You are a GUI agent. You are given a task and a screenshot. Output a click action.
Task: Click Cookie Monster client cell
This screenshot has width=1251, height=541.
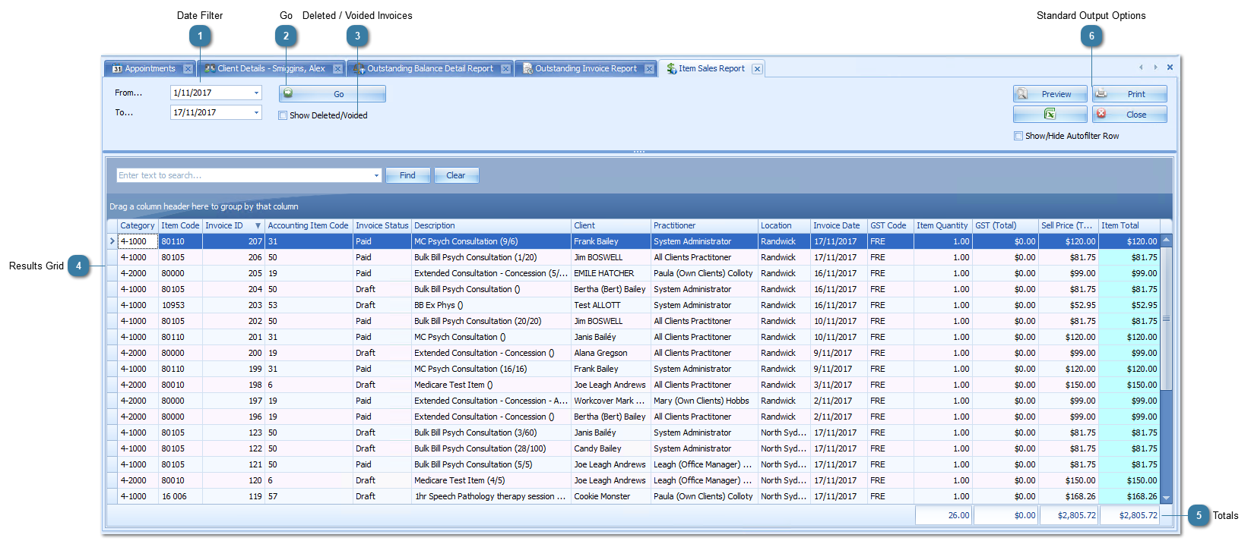point(611,496)
